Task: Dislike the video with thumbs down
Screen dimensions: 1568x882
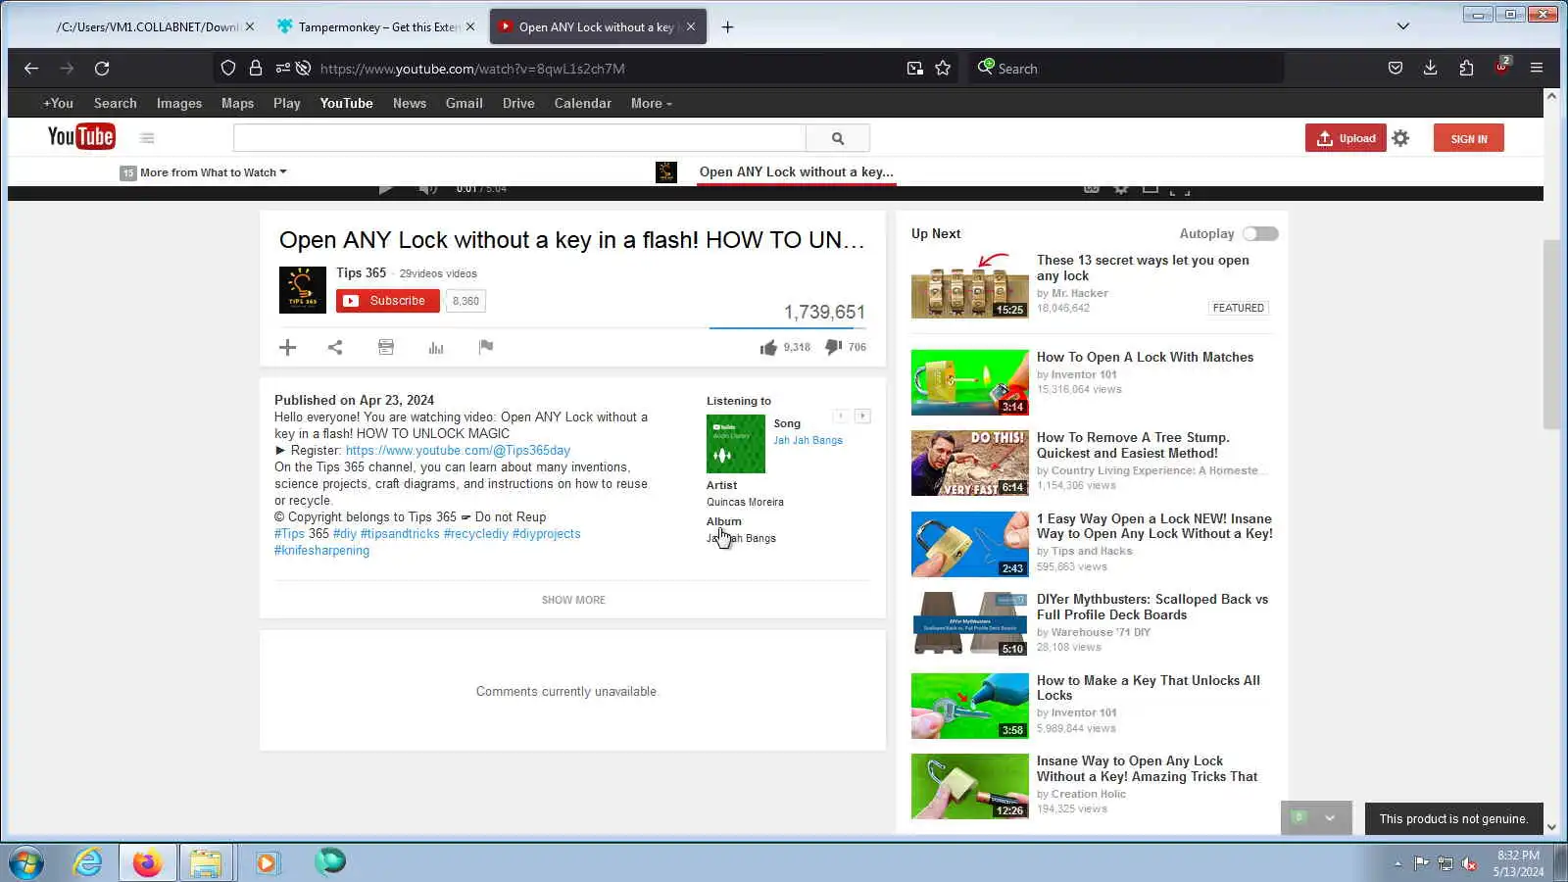Action: (834, 347)
